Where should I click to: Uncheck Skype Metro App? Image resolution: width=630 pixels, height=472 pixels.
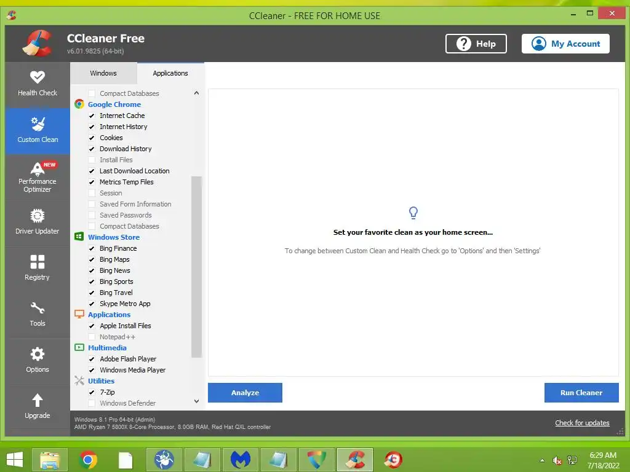pos(92,304)
